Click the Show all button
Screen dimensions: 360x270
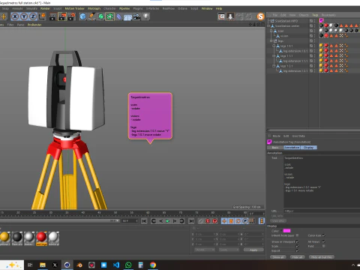click(278, 257)
